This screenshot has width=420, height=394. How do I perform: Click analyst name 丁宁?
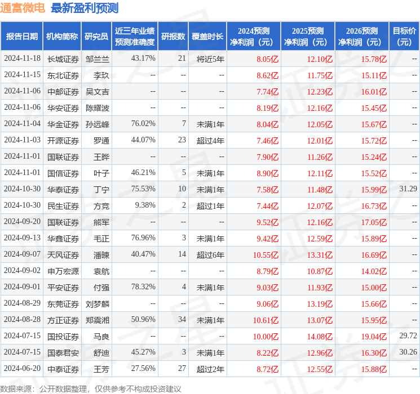coord(101,190)
